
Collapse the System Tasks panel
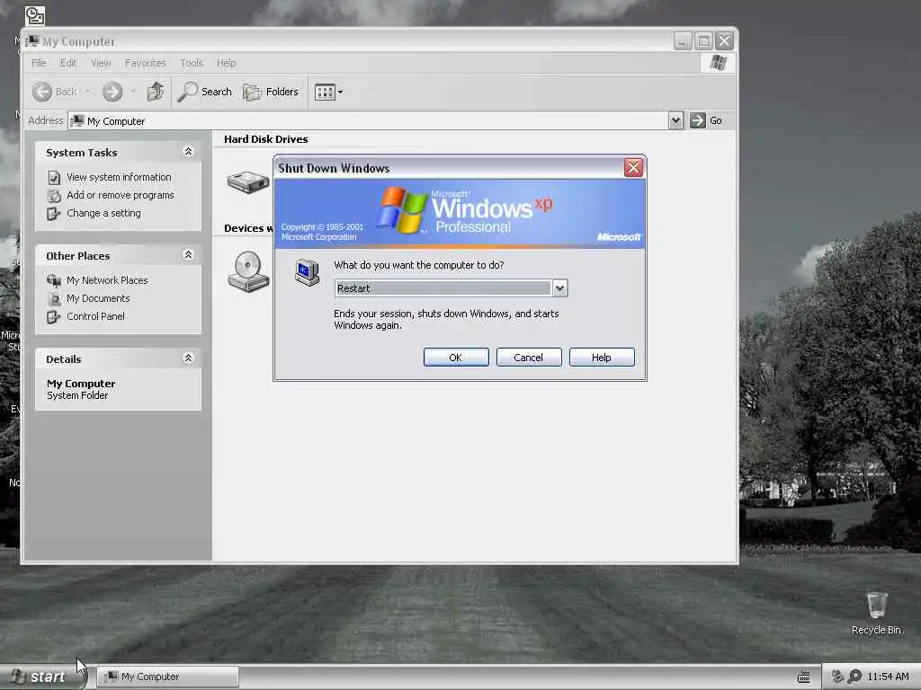point(189,151)
